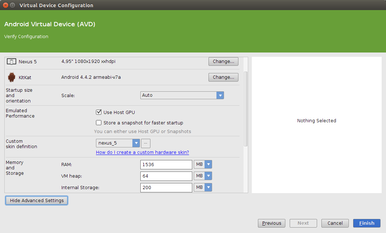Cancel the virtual device configuration
386x233 pixels.
pos(335,223)
